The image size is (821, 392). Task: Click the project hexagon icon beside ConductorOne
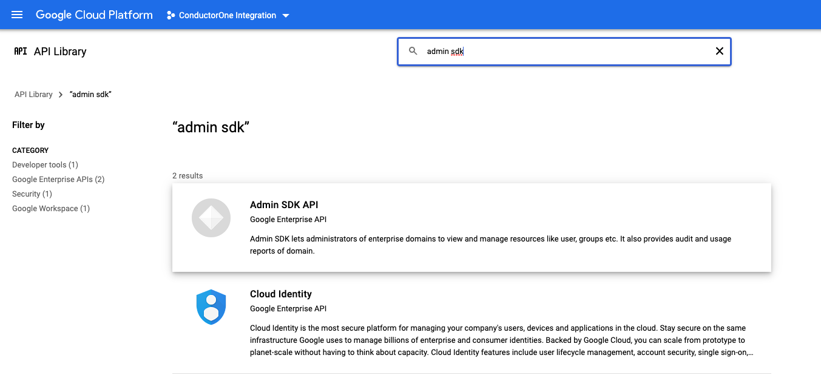click(x=171, y=15)
